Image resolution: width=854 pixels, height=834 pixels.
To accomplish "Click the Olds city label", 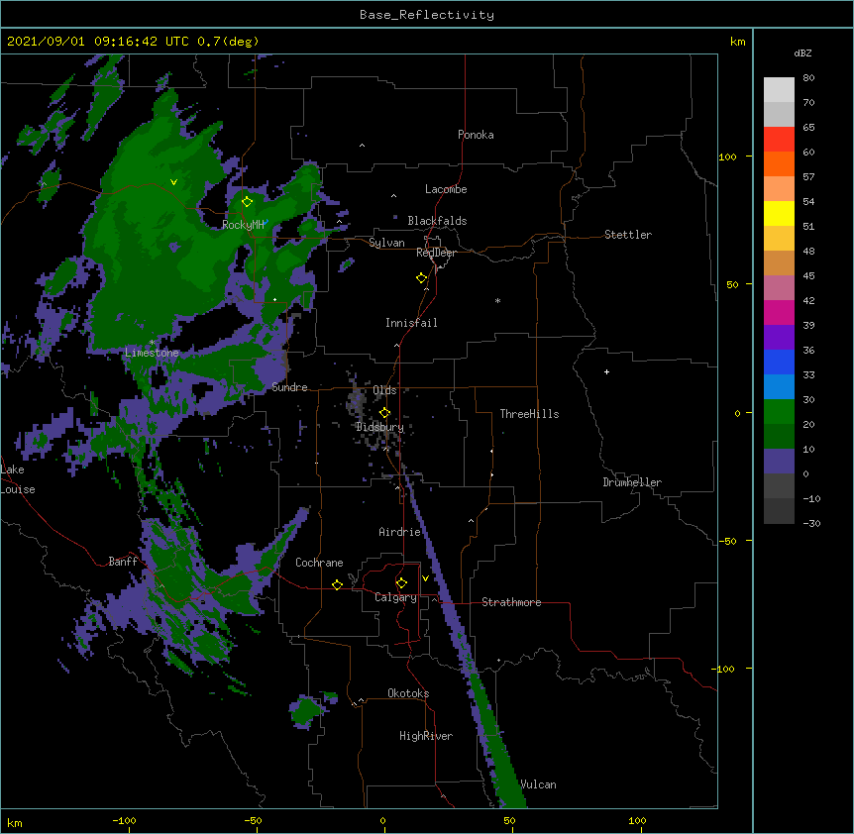I will pos(384,390).
